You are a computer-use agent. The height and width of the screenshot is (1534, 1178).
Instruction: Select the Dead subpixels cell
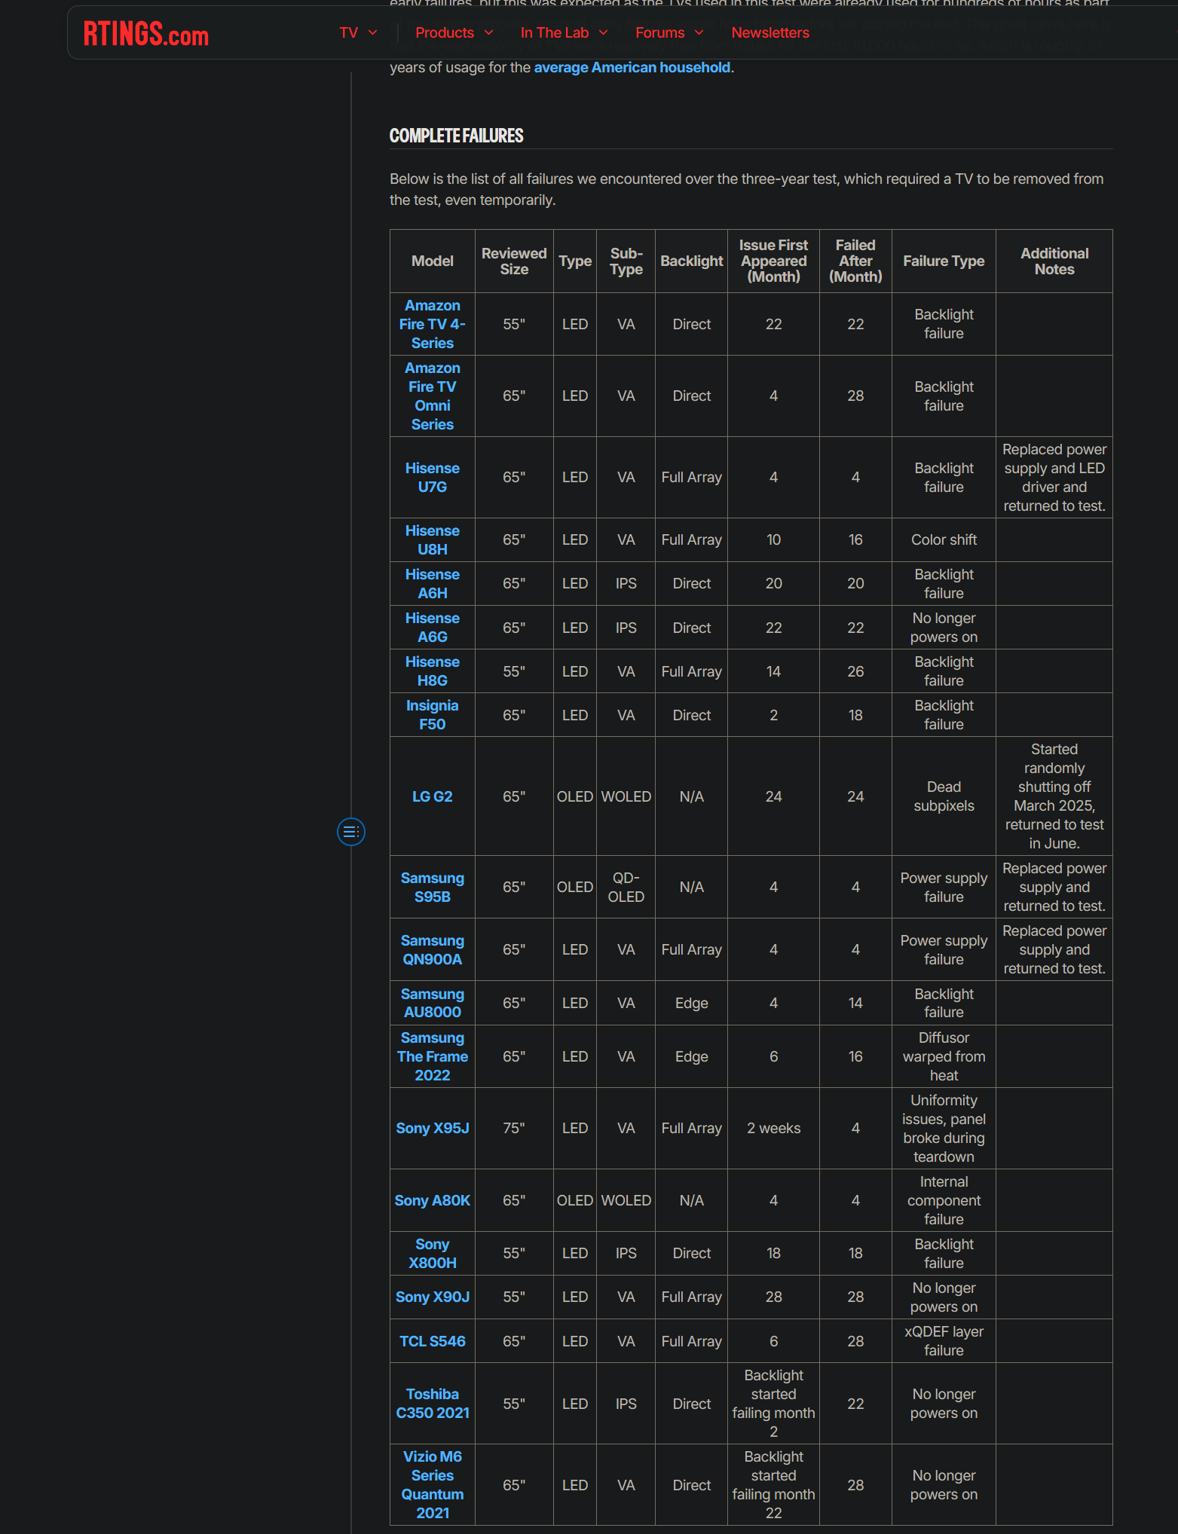coord(944,796)
